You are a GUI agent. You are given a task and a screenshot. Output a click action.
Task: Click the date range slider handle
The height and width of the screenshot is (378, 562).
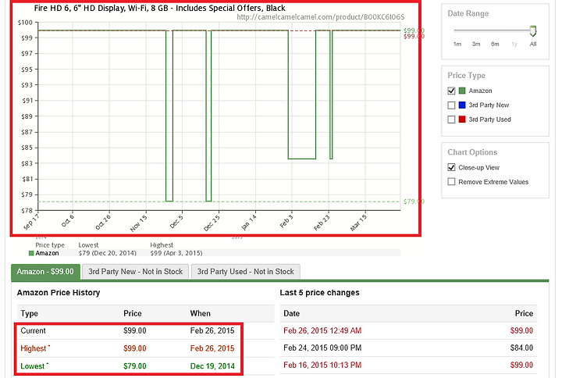[533, 30]
